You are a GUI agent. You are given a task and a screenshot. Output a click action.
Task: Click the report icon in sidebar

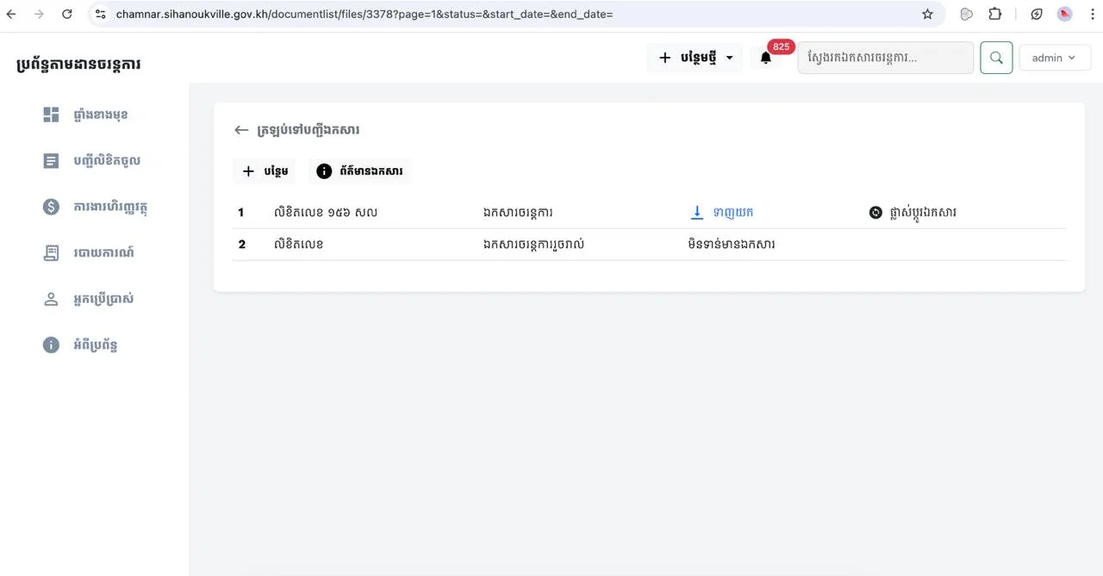point(51,253)
